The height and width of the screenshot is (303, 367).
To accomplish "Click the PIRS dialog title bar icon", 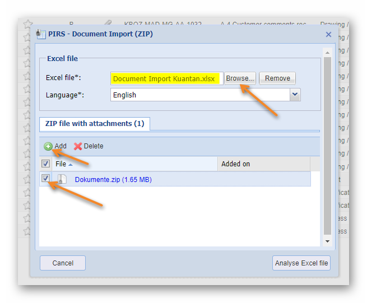I will (41, 34).
